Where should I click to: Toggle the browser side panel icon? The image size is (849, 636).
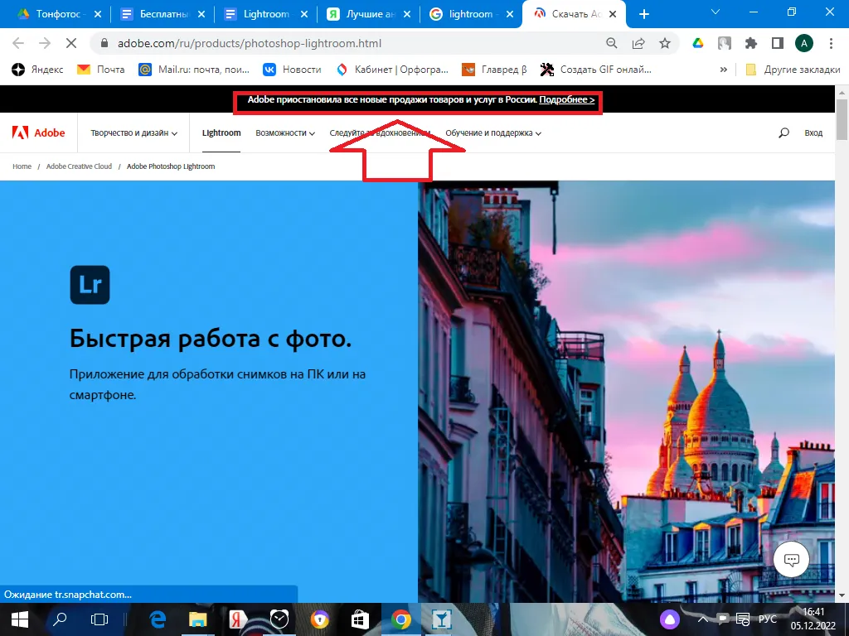[x=778, y=43]
